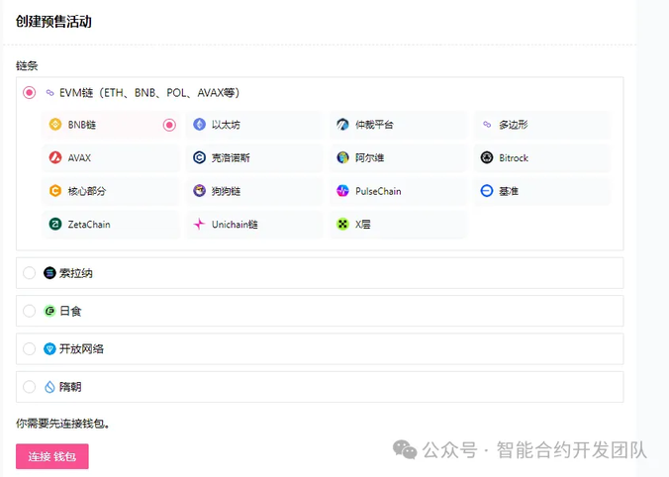Image resolution: width=669 pixels, height=477 pixels.
Task: Choose the X层 chain option
Action: pyautogui.click(x=398, y=224)
